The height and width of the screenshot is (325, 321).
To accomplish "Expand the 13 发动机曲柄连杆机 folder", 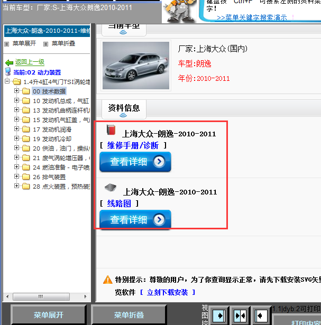I will click(16, 109).
